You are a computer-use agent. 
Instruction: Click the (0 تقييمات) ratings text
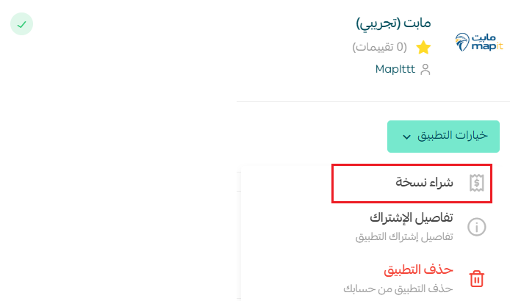(x=380, y=47)
